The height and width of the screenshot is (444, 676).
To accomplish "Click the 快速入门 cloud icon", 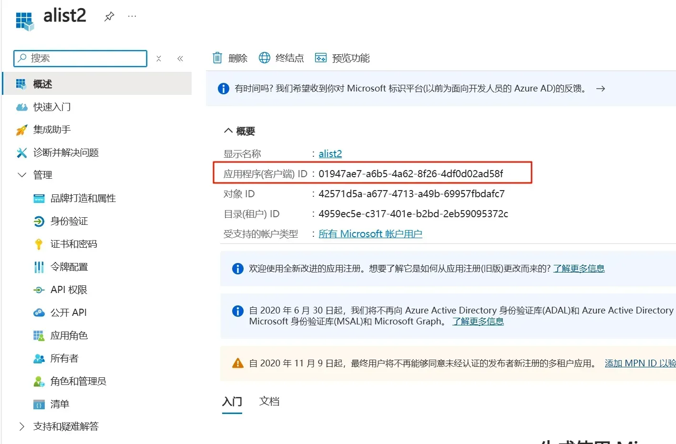I will 22,107.
